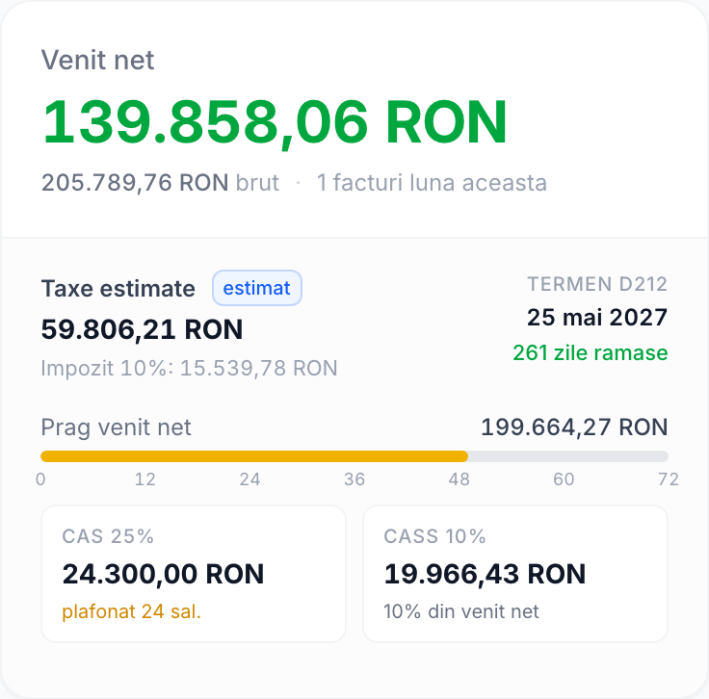Click the 24.300,00 RON CAS amount

163,574
